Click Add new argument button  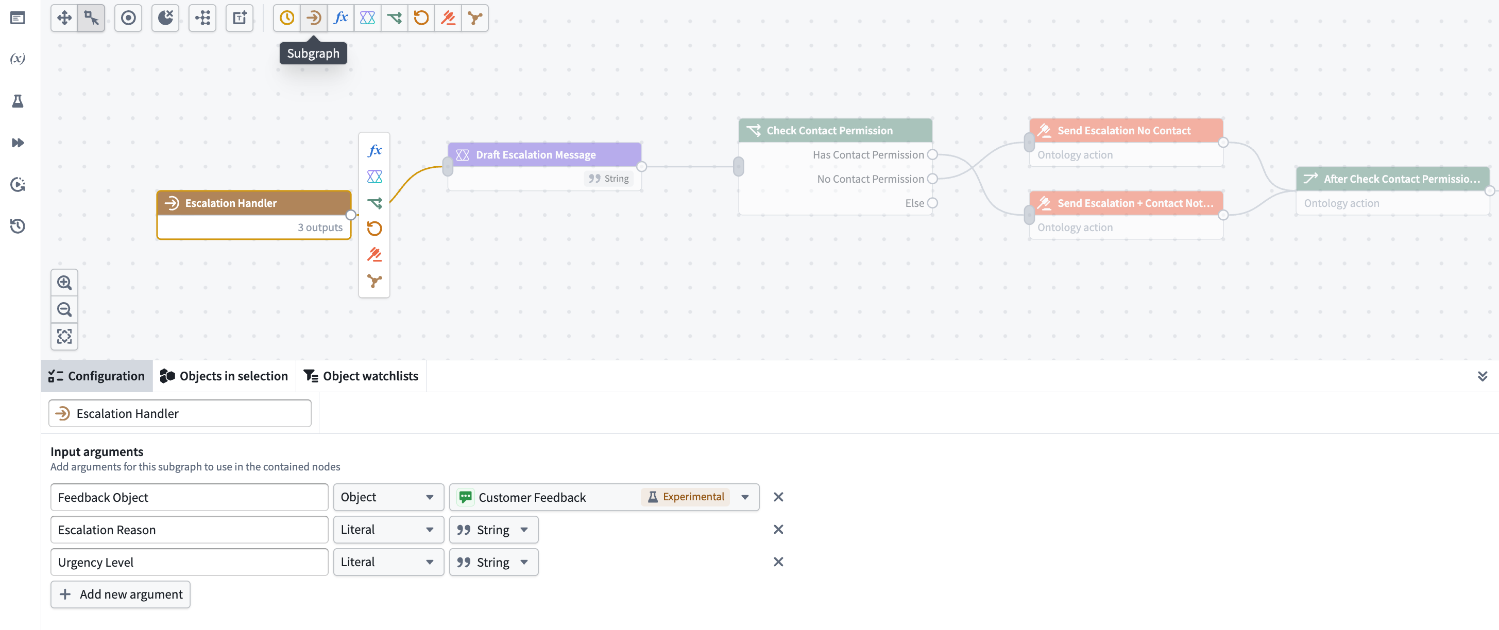click(x=121, y=594)
